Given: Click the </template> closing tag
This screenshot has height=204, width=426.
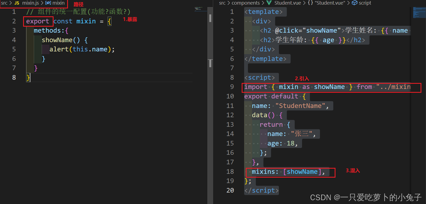Looking at the screenshot, I should tap(265, 59).
